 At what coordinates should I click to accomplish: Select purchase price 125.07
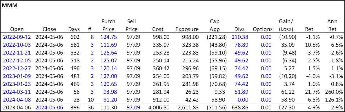coord(109,61)
